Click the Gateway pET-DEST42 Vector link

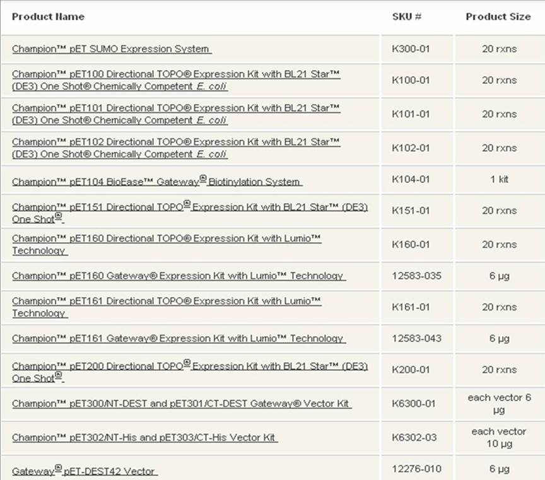click(x=84, y=471)
